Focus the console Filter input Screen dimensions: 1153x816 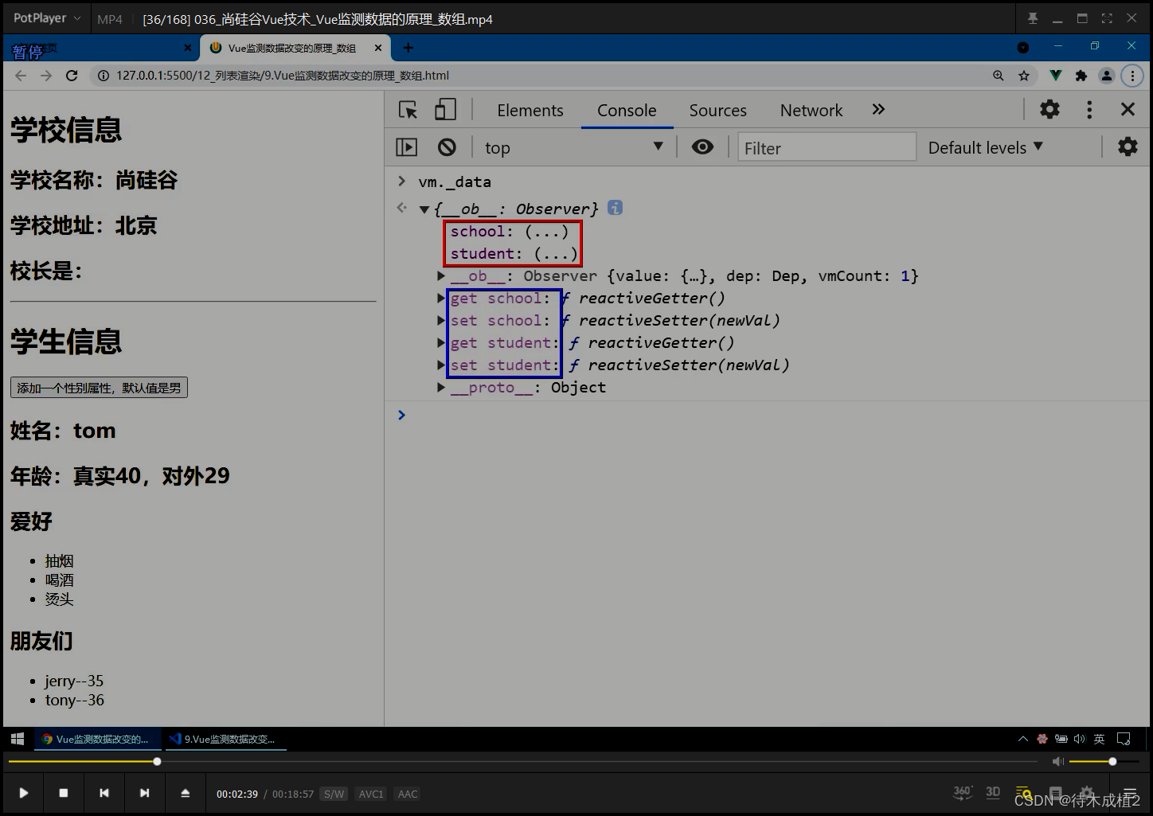tap(827, 148)
